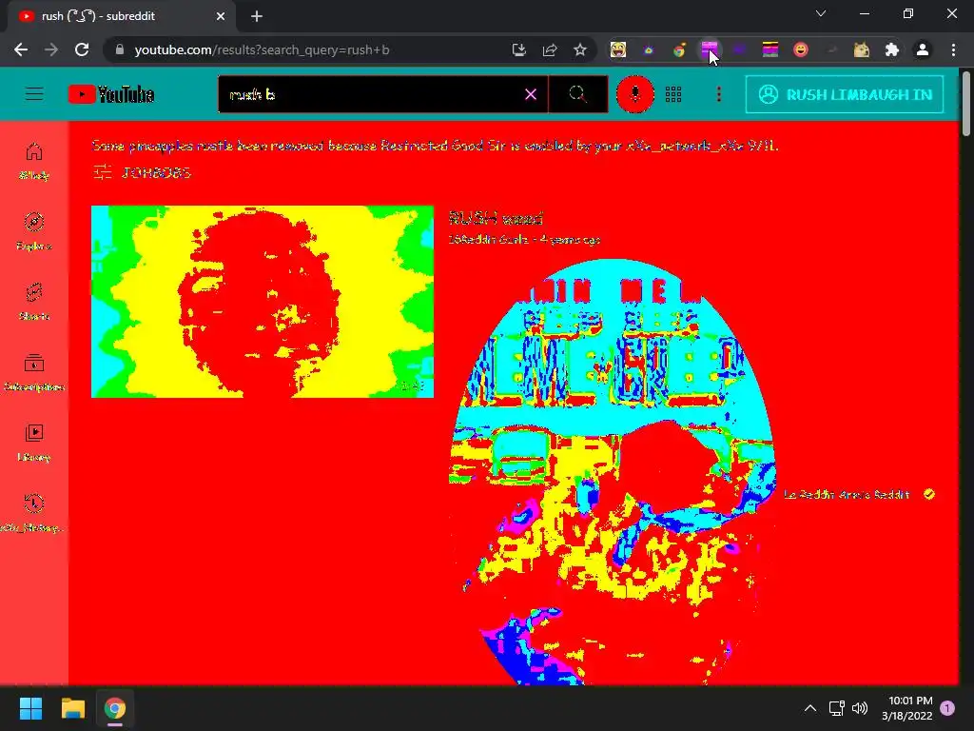Click the Chrome taskbar icon
The height and width of the screenshot is (731, 974).
pos(115,708)
